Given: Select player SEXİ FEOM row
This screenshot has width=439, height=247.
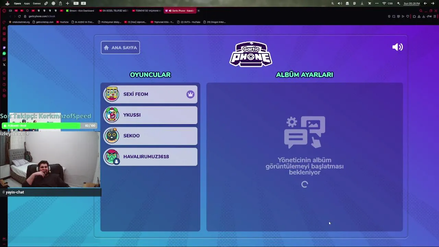Looking at the screenshot, I should pos(151,94).
